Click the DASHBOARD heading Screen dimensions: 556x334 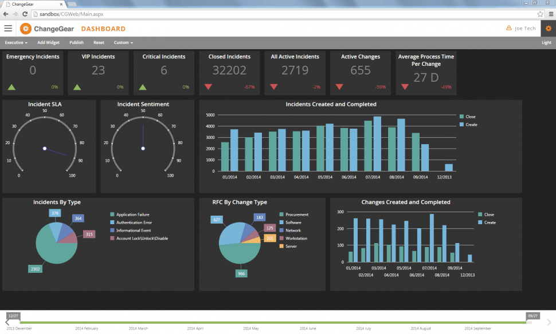click(103, 29)
